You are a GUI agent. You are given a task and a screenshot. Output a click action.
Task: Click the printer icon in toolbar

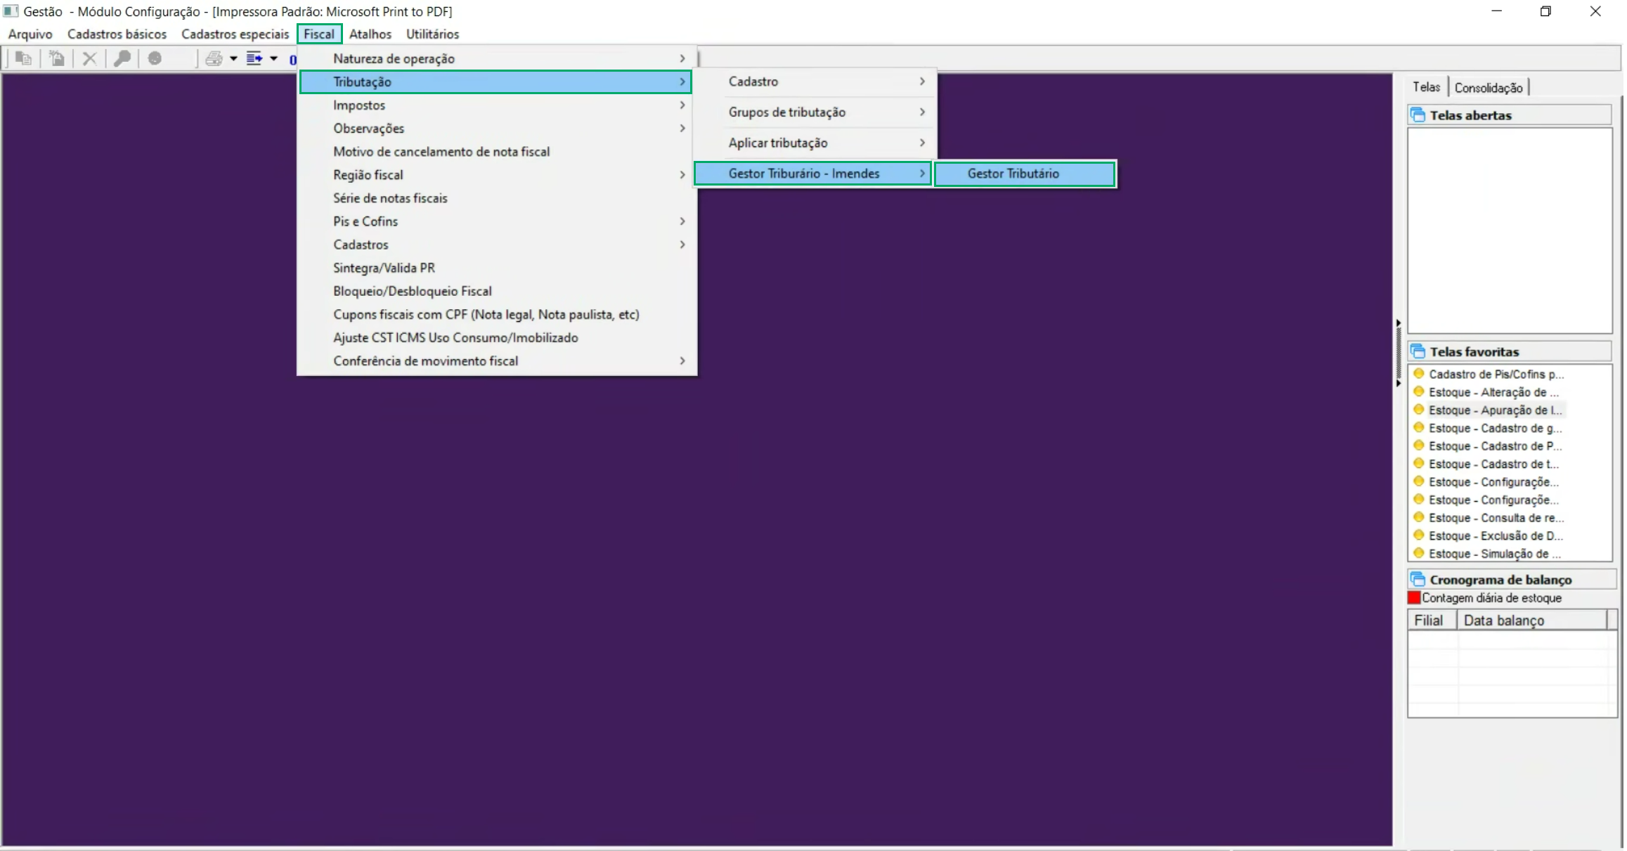[x=214, y=58]
